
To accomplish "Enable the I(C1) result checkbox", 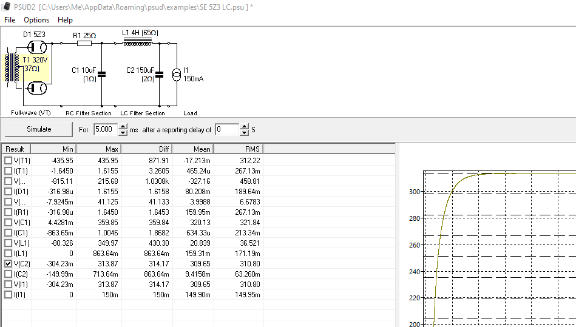I will click(x=8, y=232).
